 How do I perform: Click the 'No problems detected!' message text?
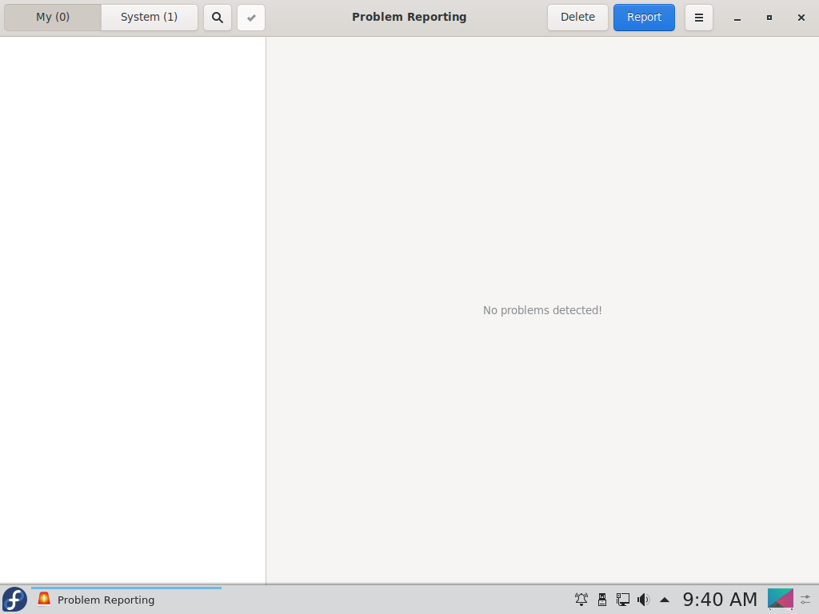[542, 310]
